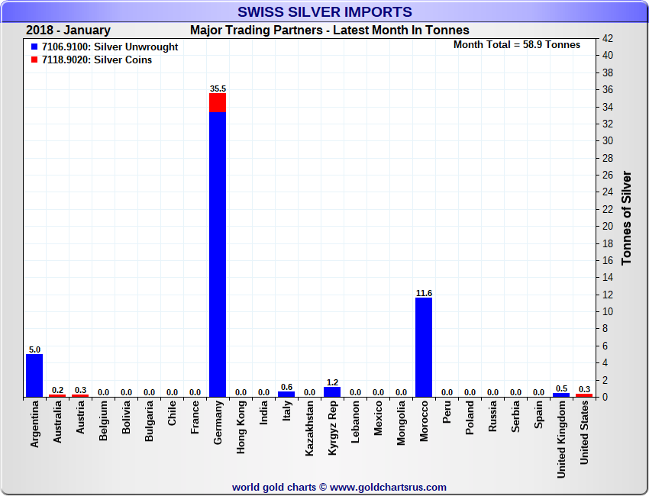
Task: Click the 11.6 value label above Morocco
Action: pos(424,293)
